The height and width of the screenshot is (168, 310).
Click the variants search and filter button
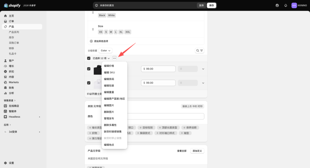point(200,50)
